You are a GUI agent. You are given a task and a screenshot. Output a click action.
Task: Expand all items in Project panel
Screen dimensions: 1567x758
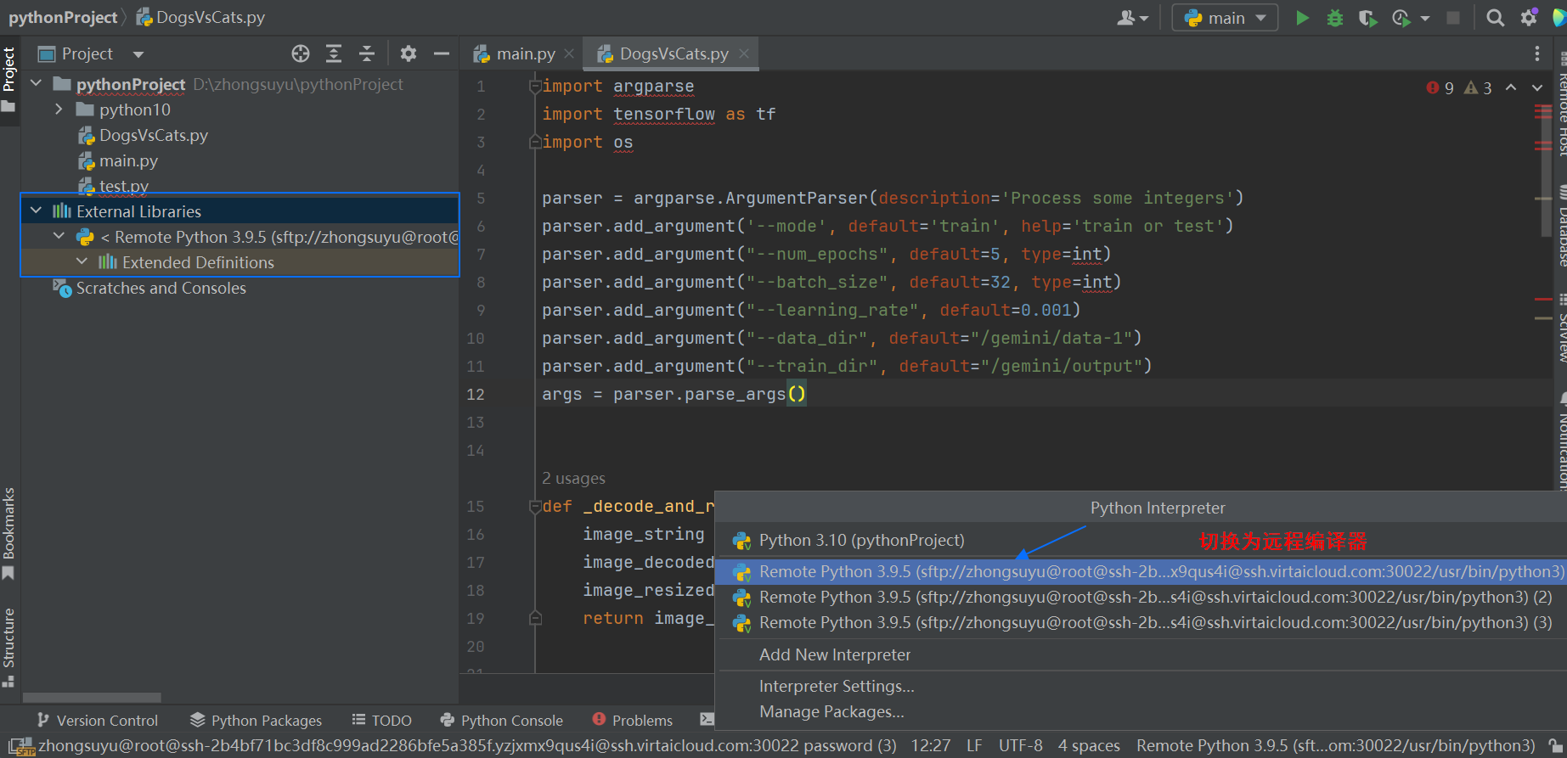[x=334, y=54]
